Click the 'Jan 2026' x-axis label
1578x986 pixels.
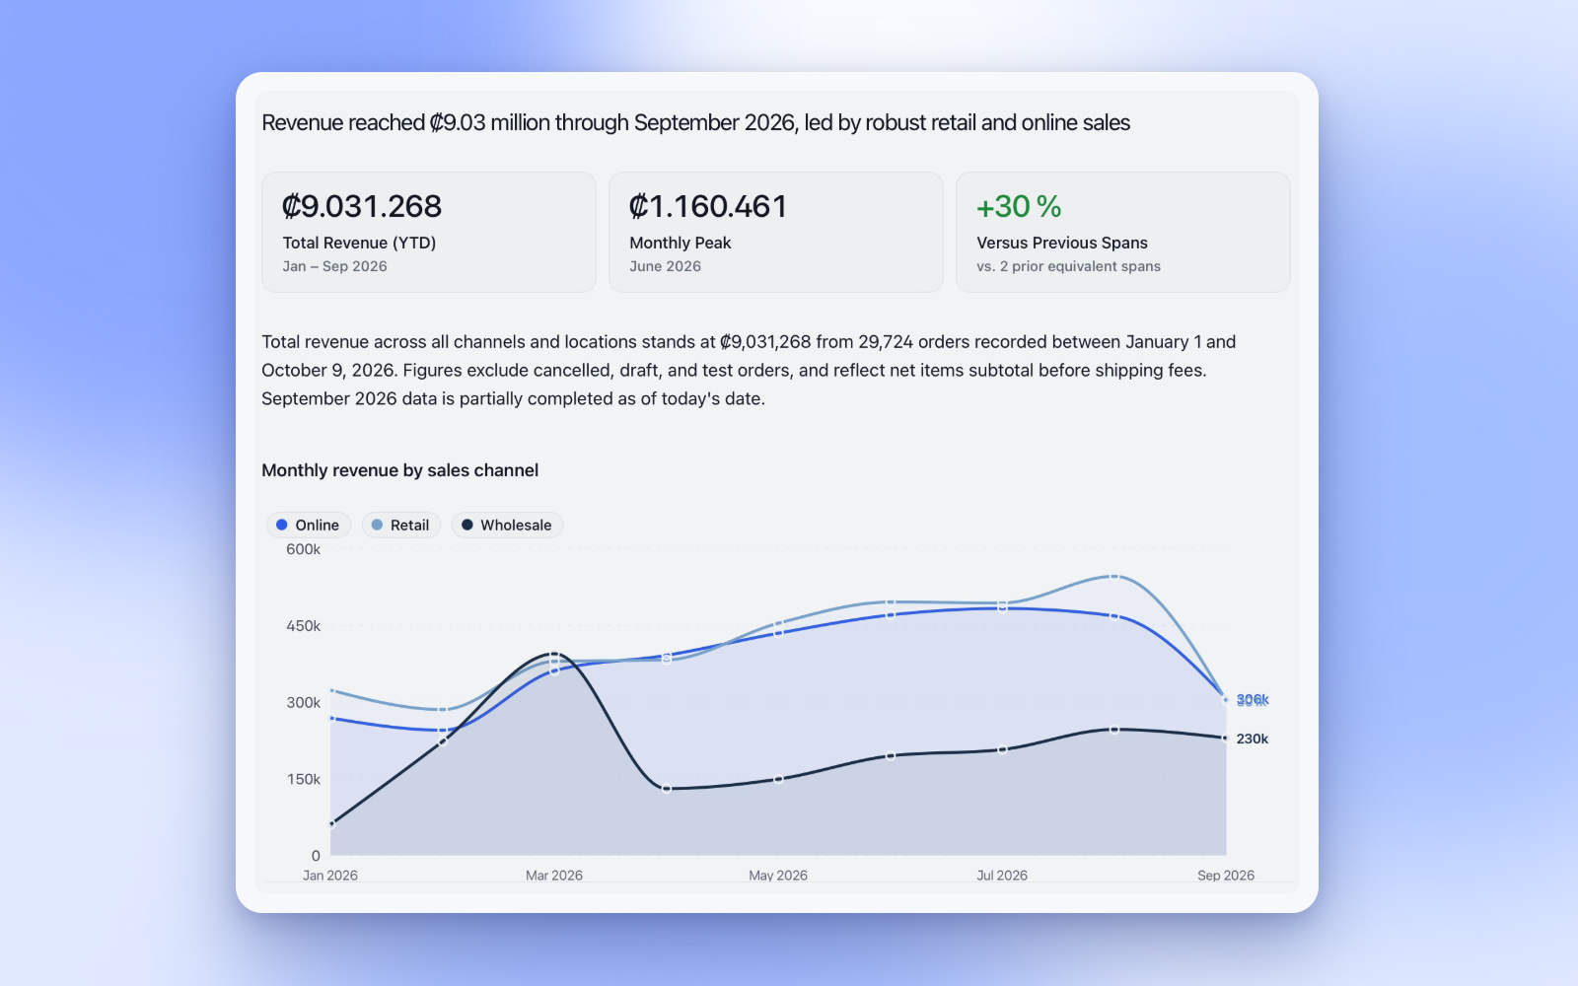330,876
